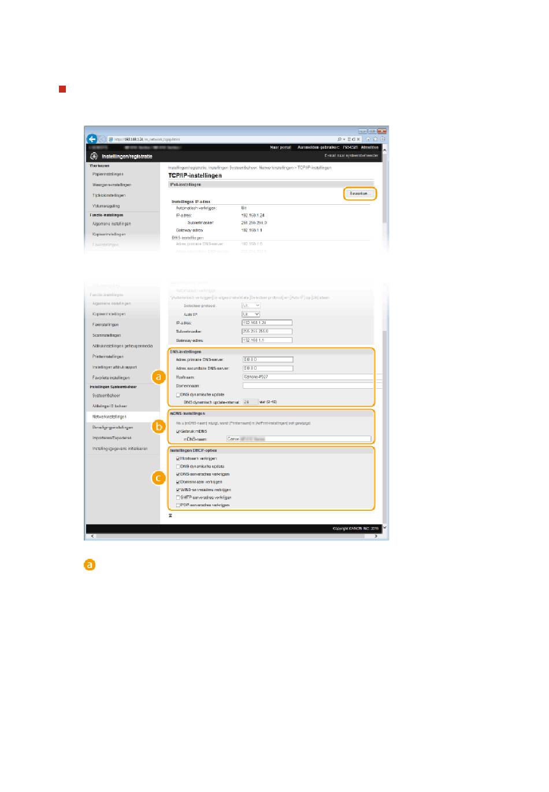Open Afdelings-ID beheer in the sidebar

[x=110, y=406]
